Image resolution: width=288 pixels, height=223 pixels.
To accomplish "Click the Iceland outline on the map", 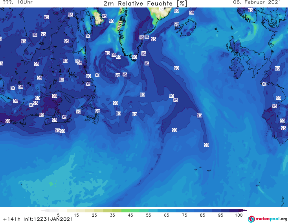I will coord(187,28).
